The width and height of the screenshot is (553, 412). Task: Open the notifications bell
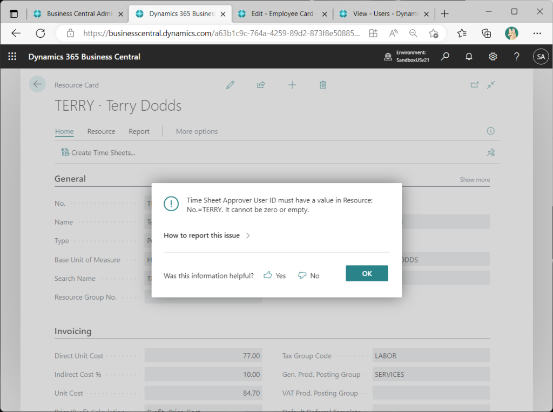469,57
